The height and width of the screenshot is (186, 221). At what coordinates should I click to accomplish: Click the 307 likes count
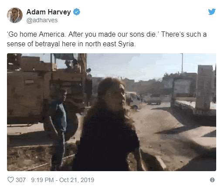click(x=20, y=180)
